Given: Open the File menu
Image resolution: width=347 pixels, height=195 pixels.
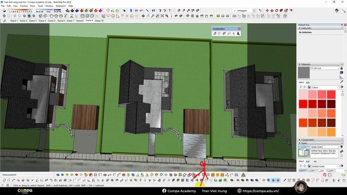Looking at the screenshot, I should coord(3,6).
